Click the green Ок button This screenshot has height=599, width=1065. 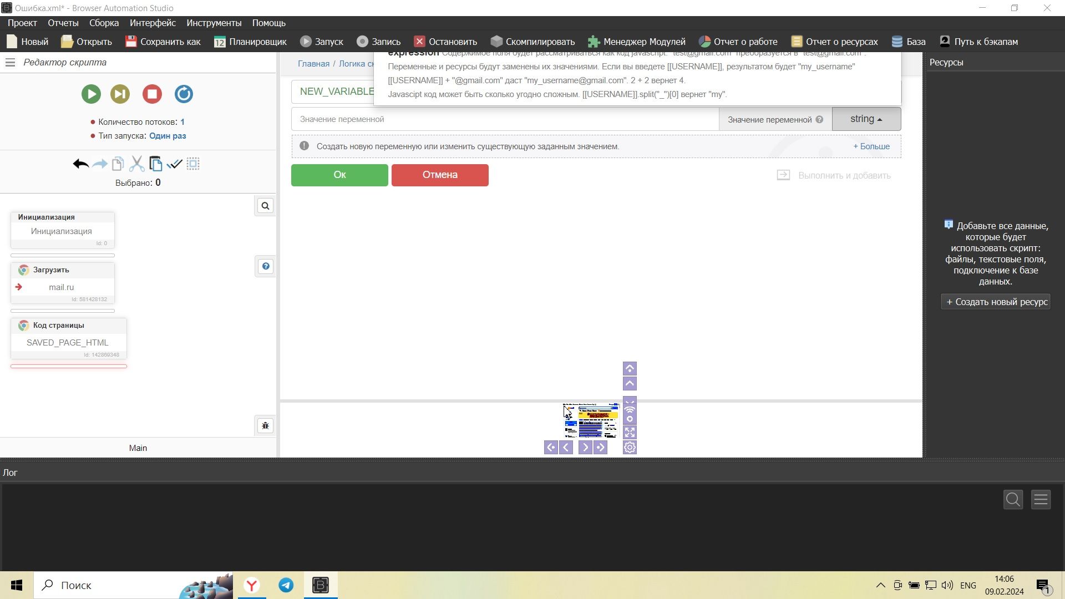(339, 175)
